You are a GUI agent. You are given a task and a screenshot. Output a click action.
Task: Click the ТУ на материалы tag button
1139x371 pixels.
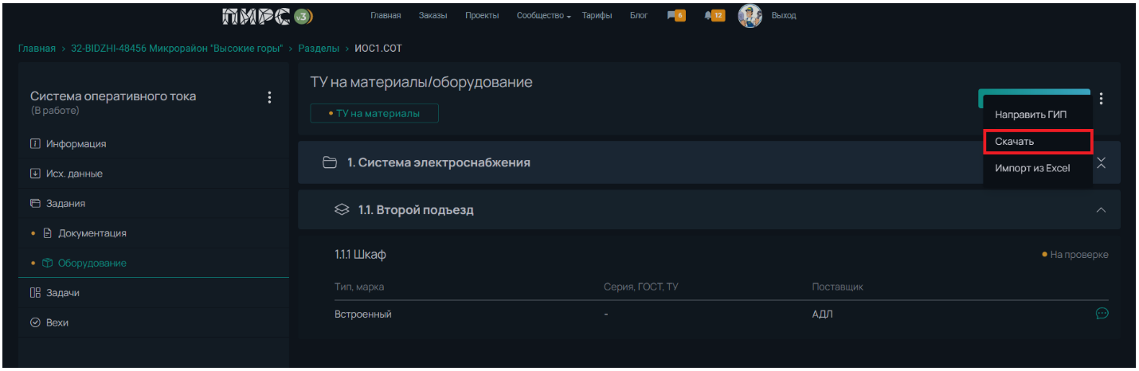[374, 114]
